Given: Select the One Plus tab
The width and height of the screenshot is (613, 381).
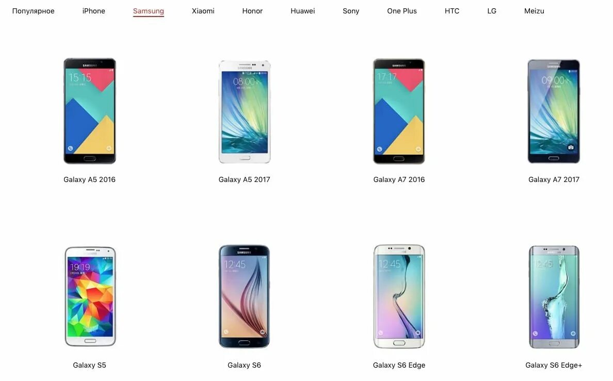Looking at the screenshot, I should point(402,11).
